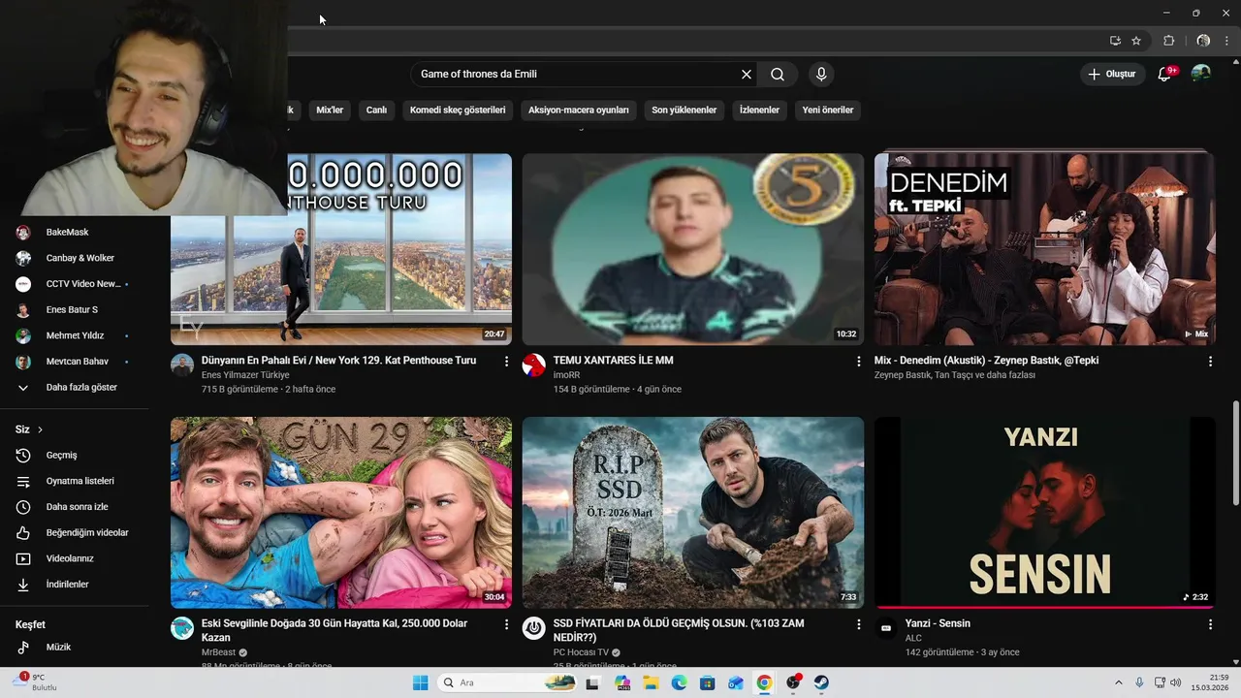Open the CCTV Video New subscription

(x=74, y=284)
